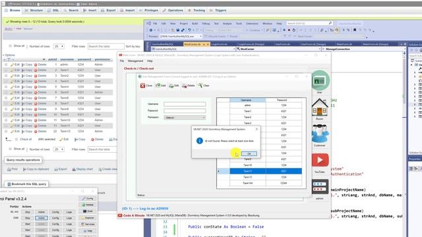Tick the checkbox for the Taren4 row
Screen dimensions: 422x237
pyautogui.click(x=6, y=87)
